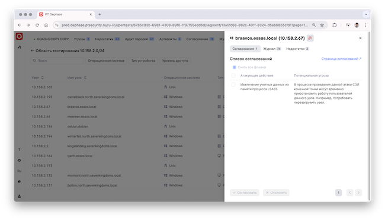Check the LSASS credential extraction row checkbox
The width and height of the screenshot is (385, 220).
click(233, 85)
